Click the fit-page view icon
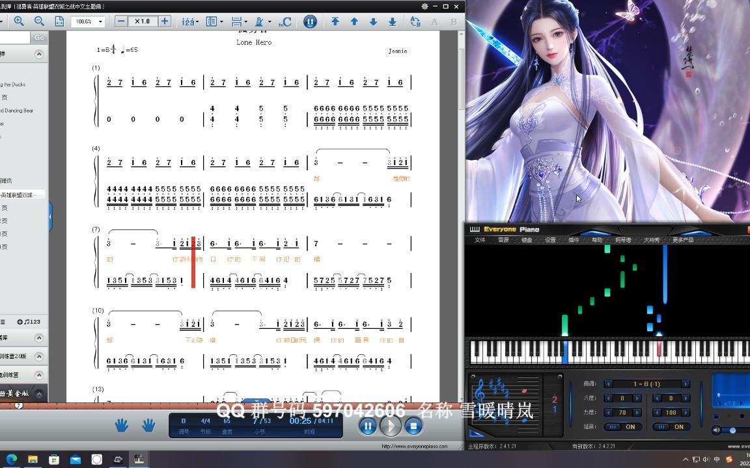This screenshot has width=750, height=468. (58, 21)
